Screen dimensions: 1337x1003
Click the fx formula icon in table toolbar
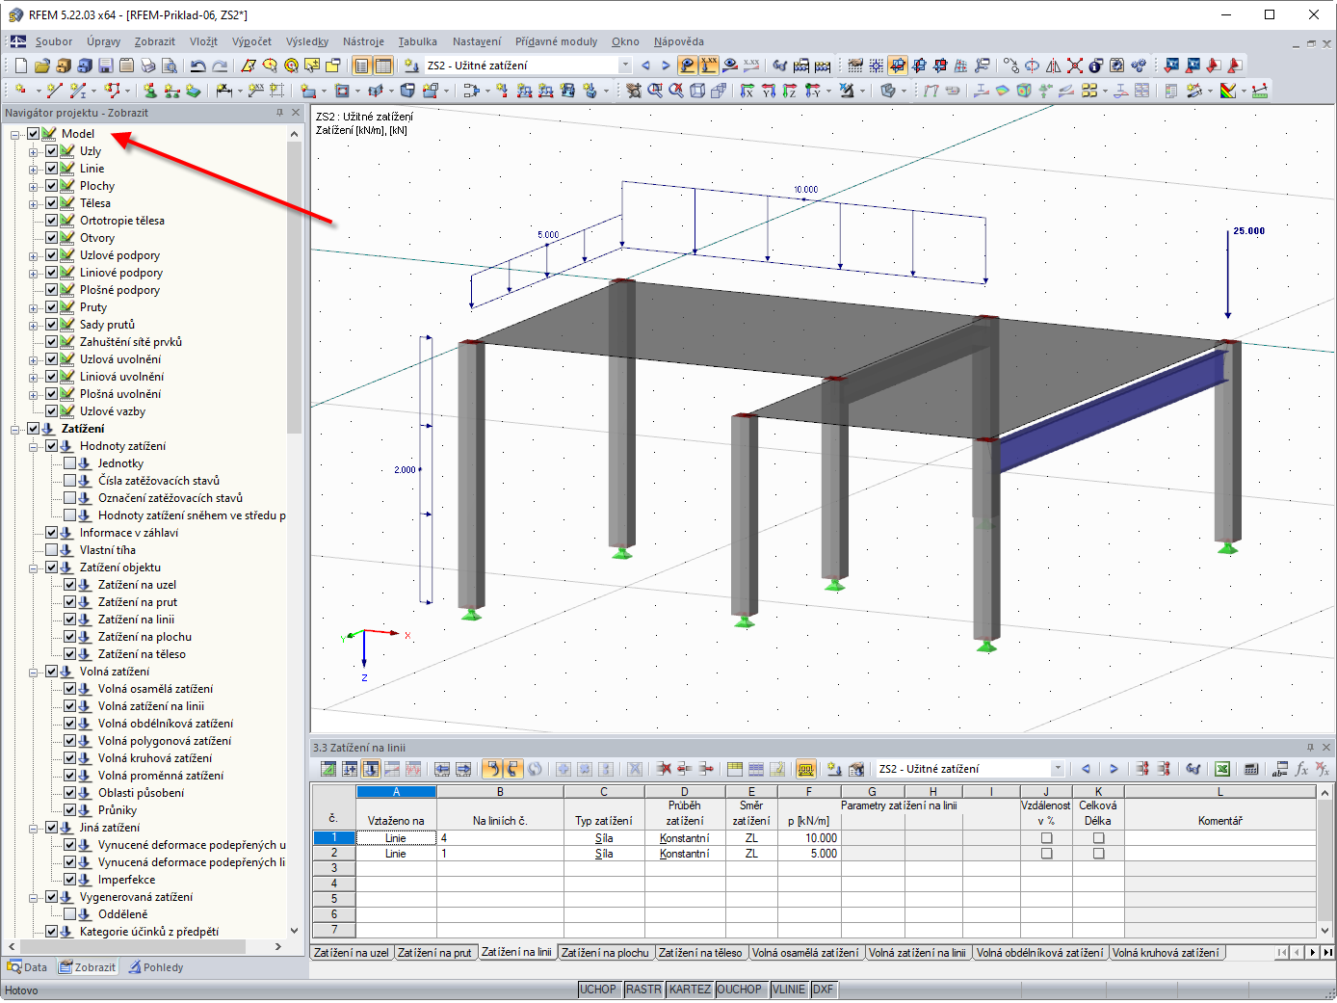[x=1301, y=769]
